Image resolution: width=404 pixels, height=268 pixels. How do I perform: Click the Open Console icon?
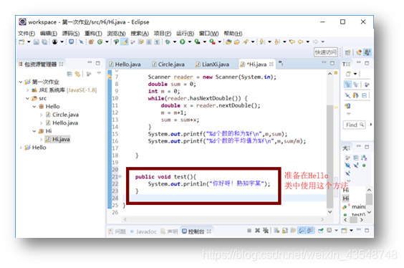pos(344,230)
